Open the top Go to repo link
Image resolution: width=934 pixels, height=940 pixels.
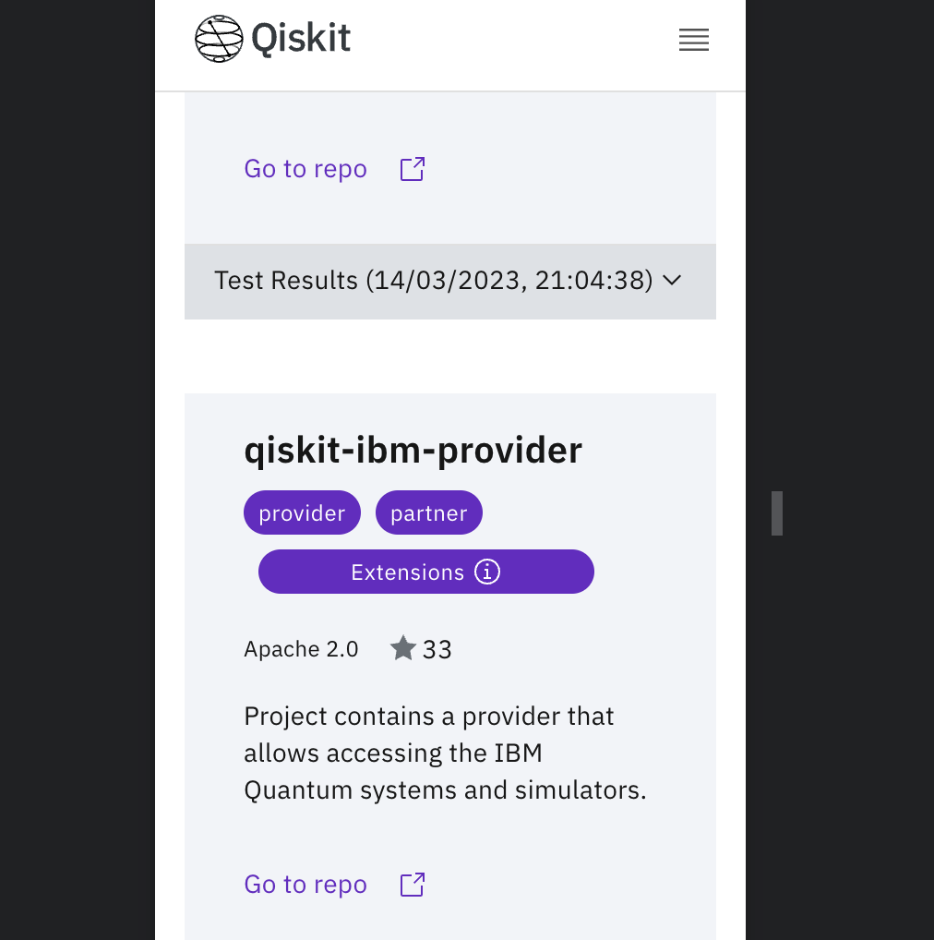305,168
